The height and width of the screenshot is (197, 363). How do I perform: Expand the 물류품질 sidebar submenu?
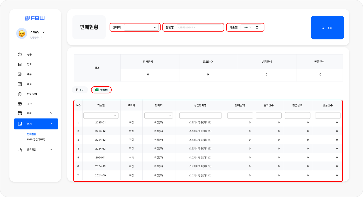[x=51, y=150]
